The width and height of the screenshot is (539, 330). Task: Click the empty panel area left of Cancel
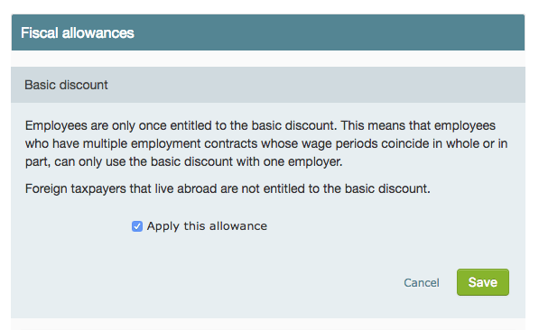[x=206, y=282]
